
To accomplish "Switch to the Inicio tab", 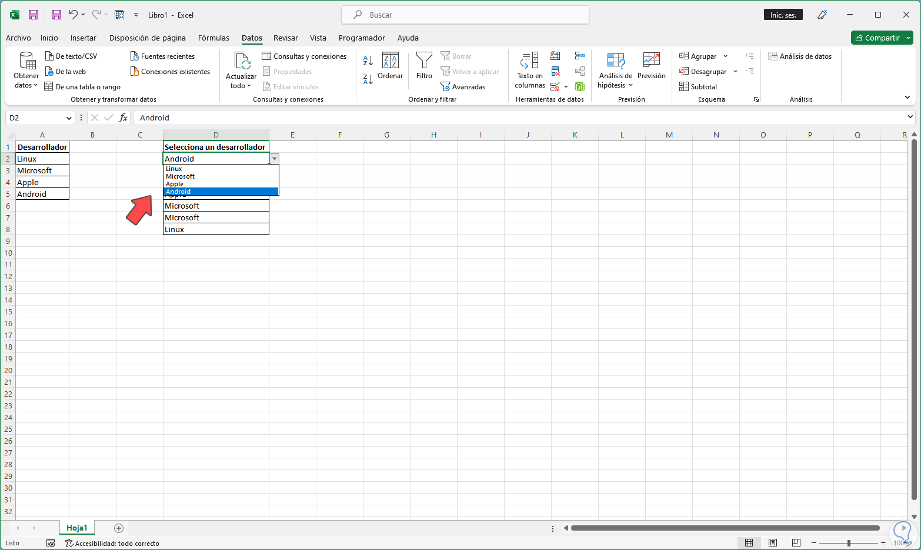I will click(x=49, y=38).
